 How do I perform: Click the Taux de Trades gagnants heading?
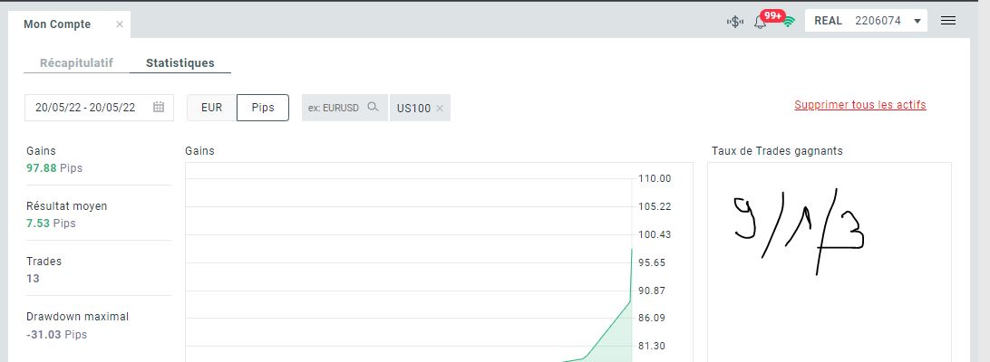click(x=777, y=151)
